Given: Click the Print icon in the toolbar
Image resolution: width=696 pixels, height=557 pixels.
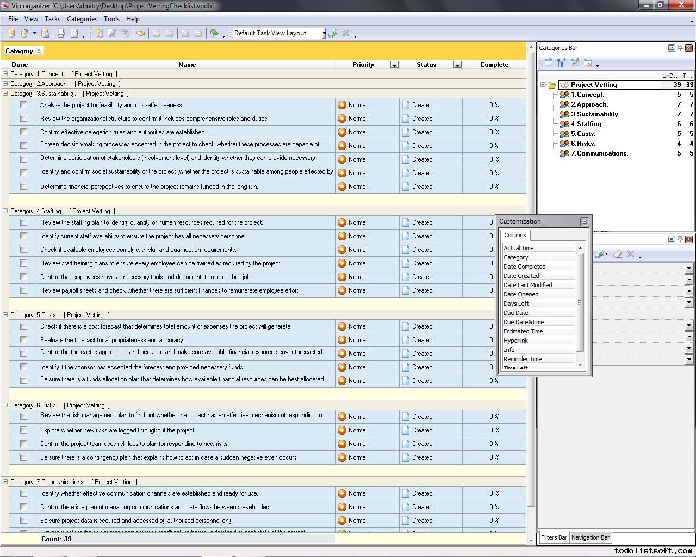Looking at the screenshot, I should click(61, 34).
